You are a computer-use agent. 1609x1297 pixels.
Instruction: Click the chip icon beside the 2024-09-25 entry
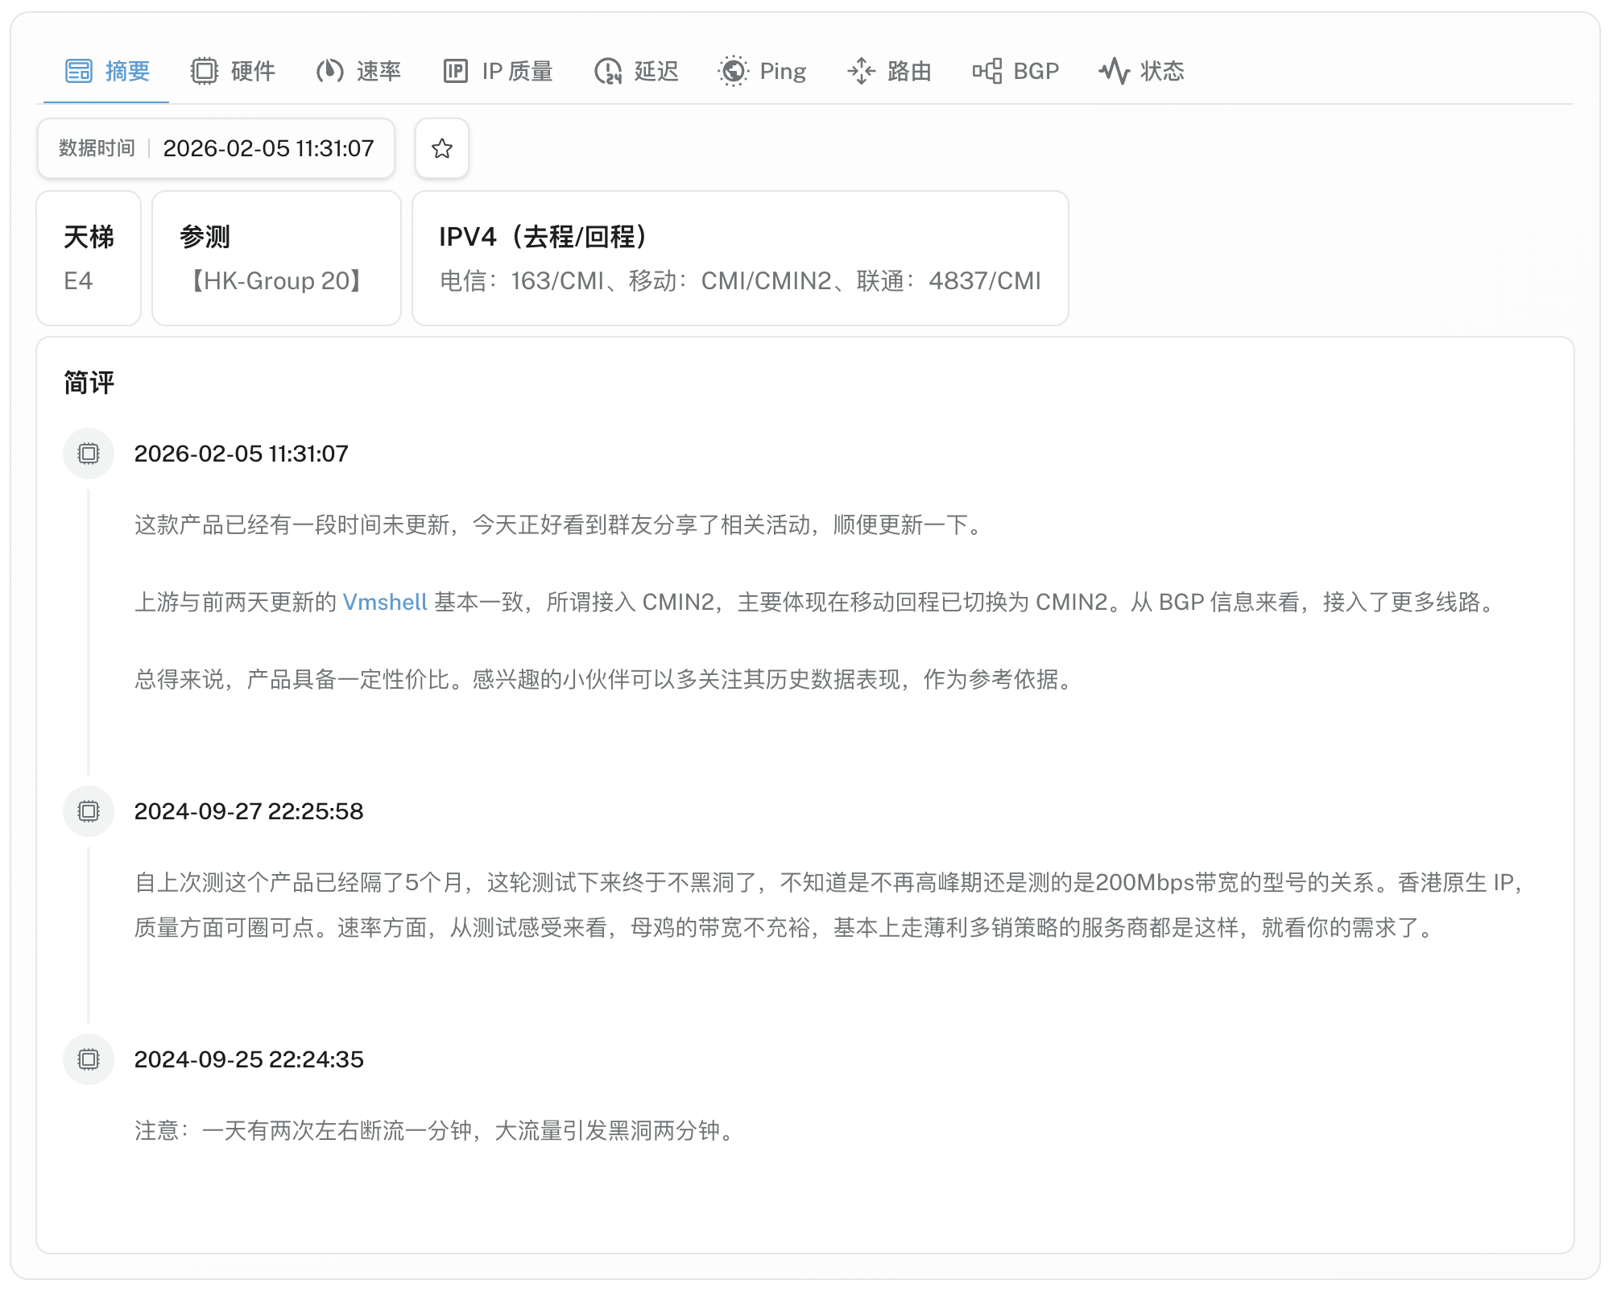(88, 1059)
